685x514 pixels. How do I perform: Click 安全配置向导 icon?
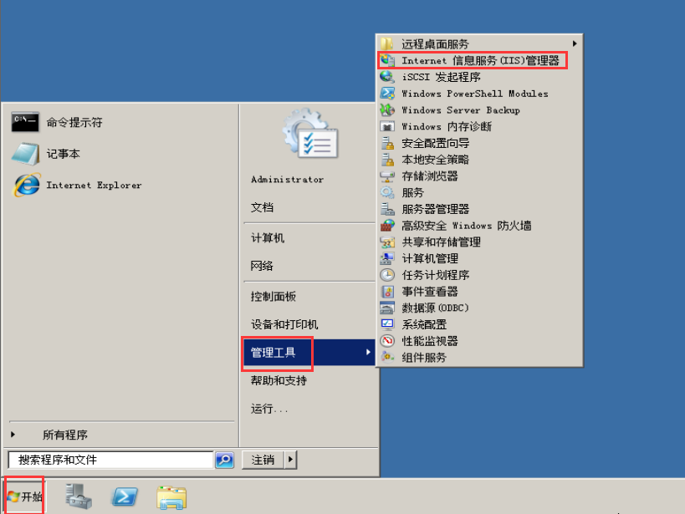tap(387, 143)
